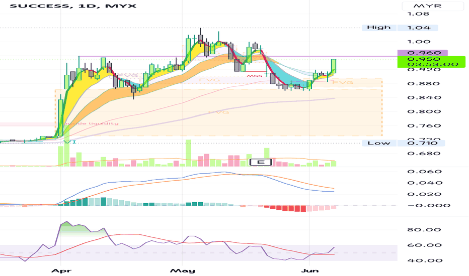Click the red MSS label on chart
This screenshot has width=469, height=276.
254,76
